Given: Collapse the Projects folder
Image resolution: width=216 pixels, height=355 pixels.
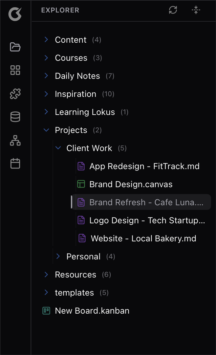Looking at the screenshot, I should click(71, 130).
